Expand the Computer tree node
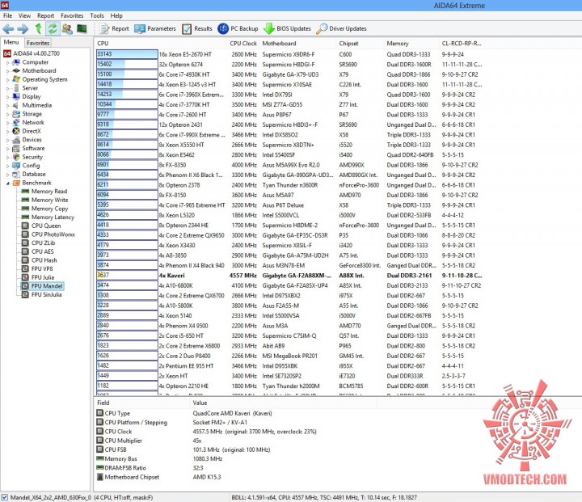The width and height of the screenshot is (582, 502). [x=8, y=63]
